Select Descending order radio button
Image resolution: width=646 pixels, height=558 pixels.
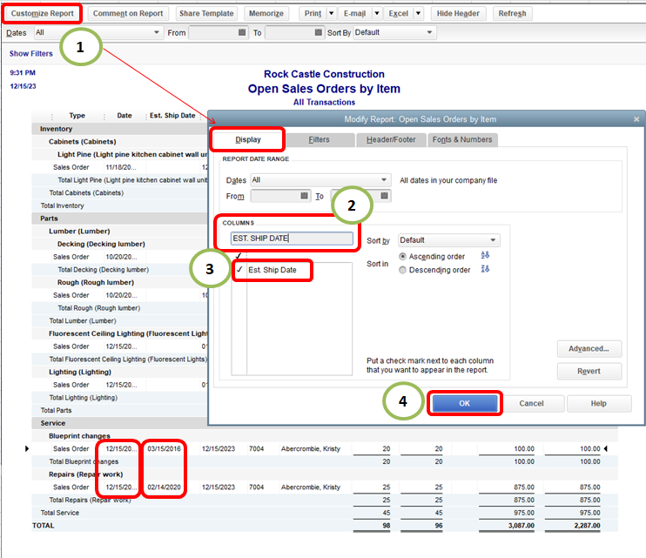click(402, 270)
